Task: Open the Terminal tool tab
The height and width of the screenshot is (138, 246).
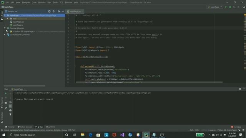Action: click(10, 127)
